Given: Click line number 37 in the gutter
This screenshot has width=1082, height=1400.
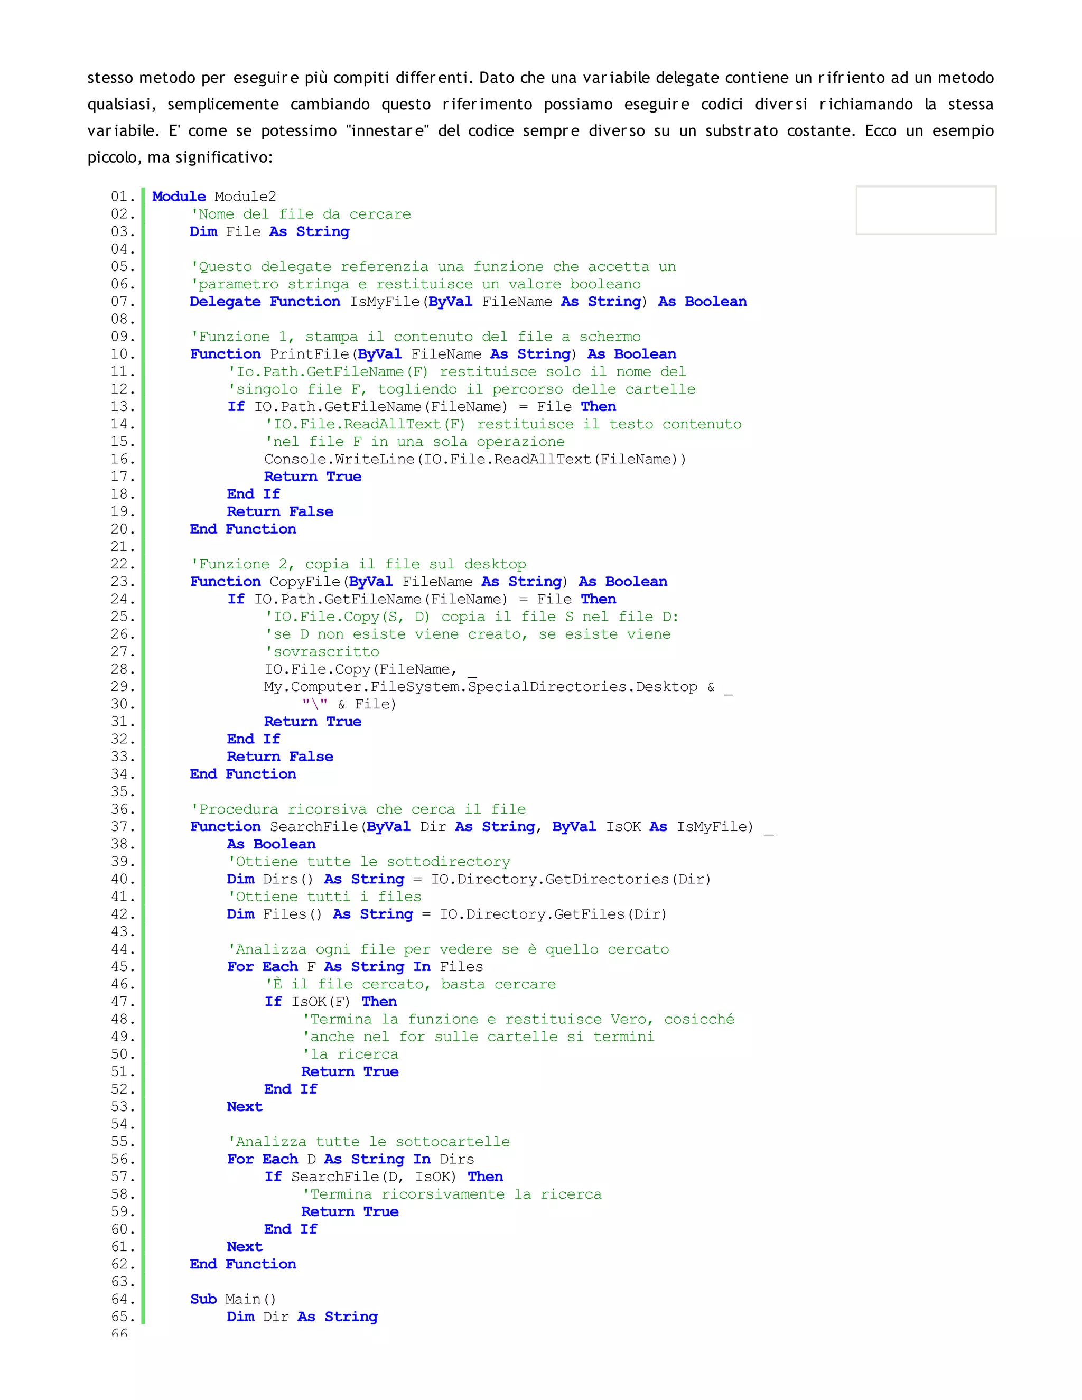Looking at the screenshot, I should (x=123, y=826).
